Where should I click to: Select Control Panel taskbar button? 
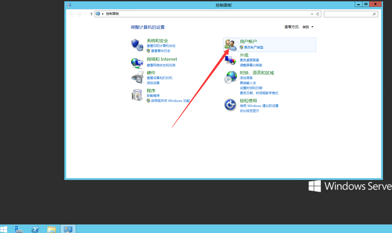click(68, 229)
